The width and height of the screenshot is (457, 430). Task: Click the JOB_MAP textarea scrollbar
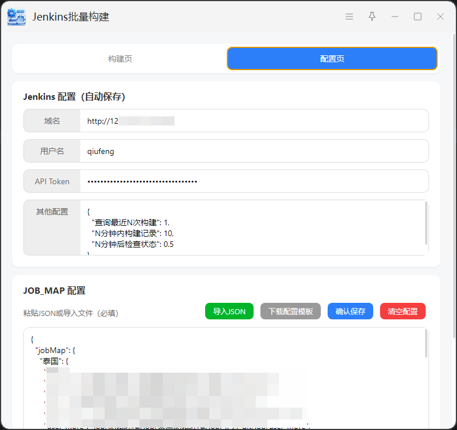426,343
